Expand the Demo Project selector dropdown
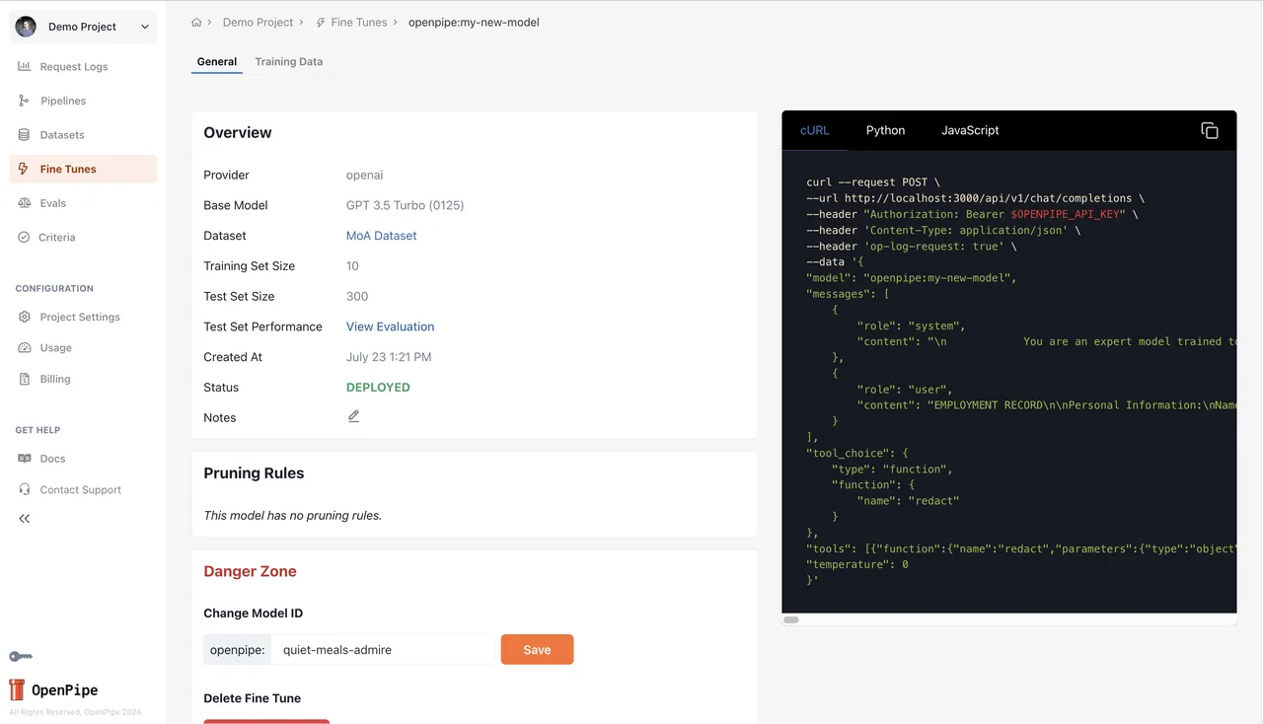The width and height of the screenshot is (1263, 724). pyautogui.click(x=83, y=27)
